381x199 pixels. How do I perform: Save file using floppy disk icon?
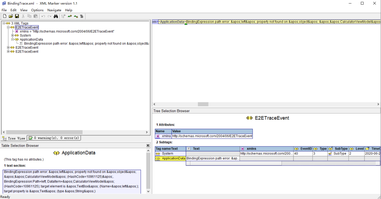[x=17, y=16]
